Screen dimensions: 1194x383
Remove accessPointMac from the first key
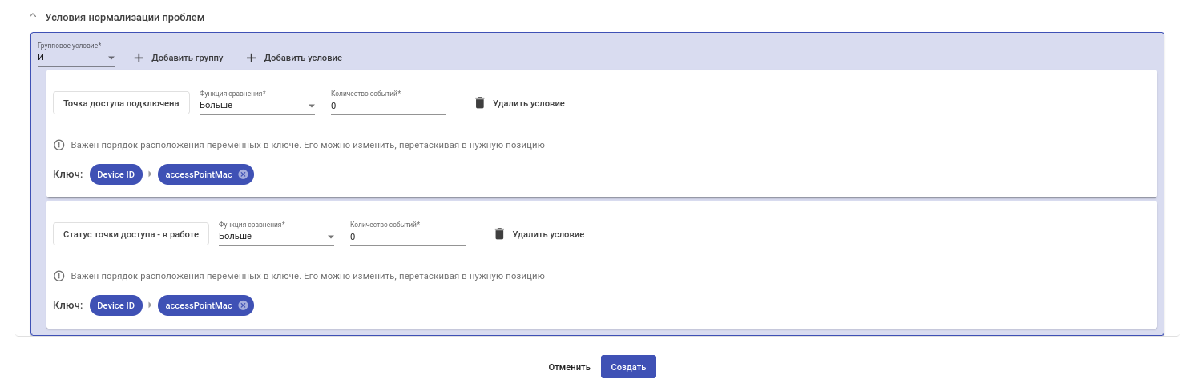click(243, 174)
